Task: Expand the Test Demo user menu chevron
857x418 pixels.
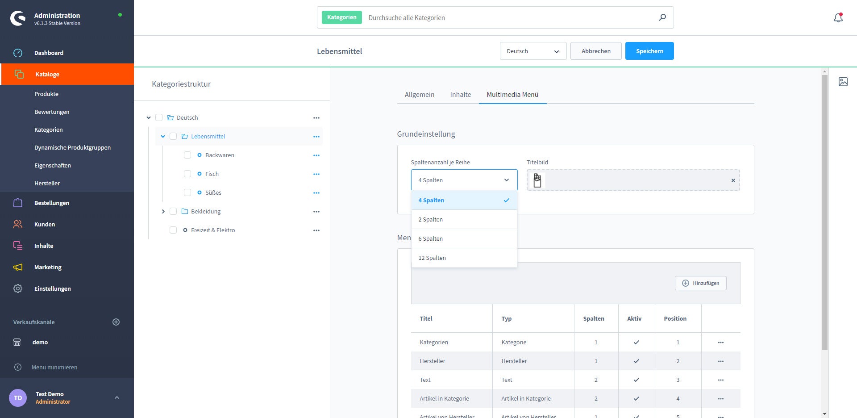Action: pos(117,397)
